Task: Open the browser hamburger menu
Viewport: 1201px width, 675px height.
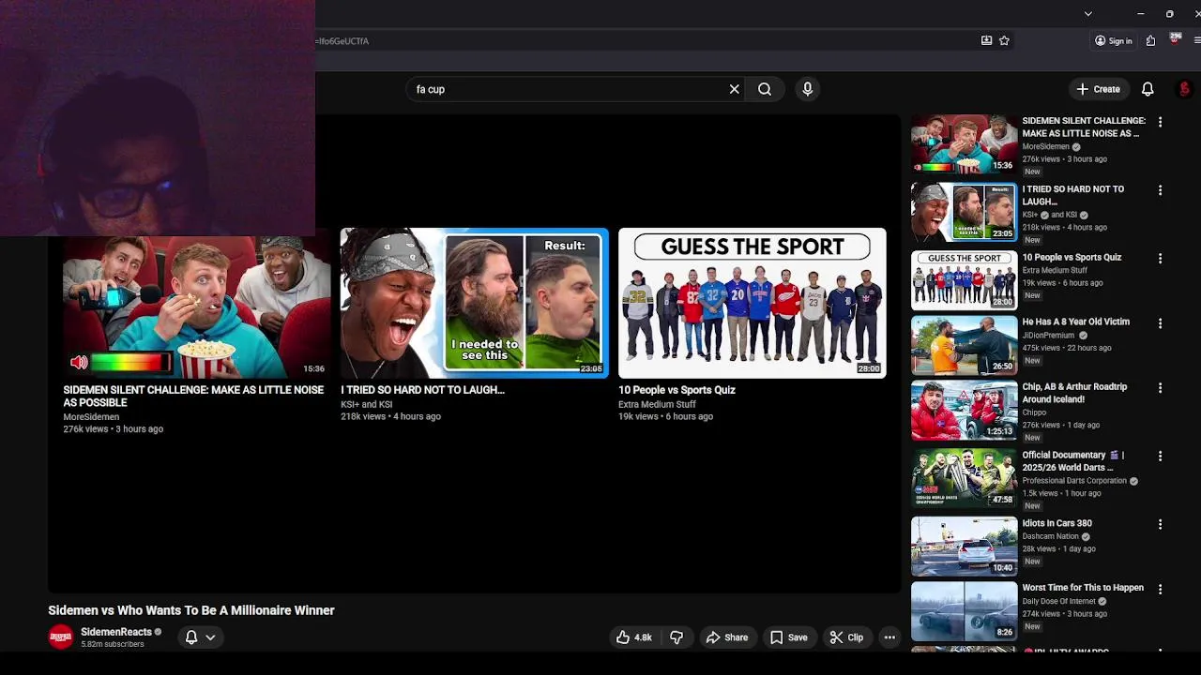Action: [1197, 40]
